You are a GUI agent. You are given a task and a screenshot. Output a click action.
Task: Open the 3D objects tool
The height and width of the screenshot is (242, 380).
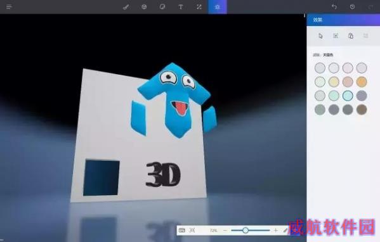(x=144, y=7)
